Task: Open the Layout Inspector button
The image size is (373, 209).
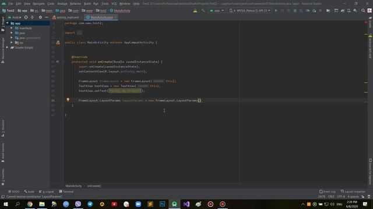Action: 353,192
